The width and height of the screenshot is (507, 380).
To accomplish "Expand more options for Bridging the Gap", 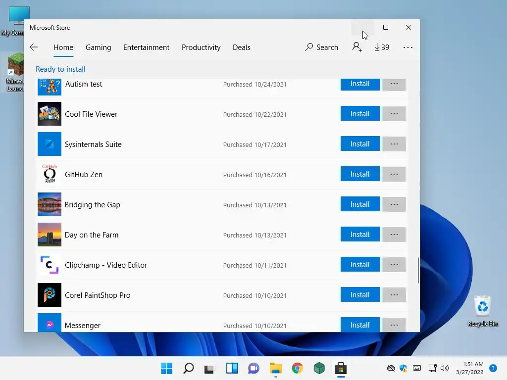I will (394, 204).
